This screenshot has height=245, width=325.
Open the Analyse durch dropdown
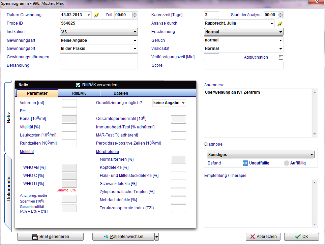coord(272,23)
